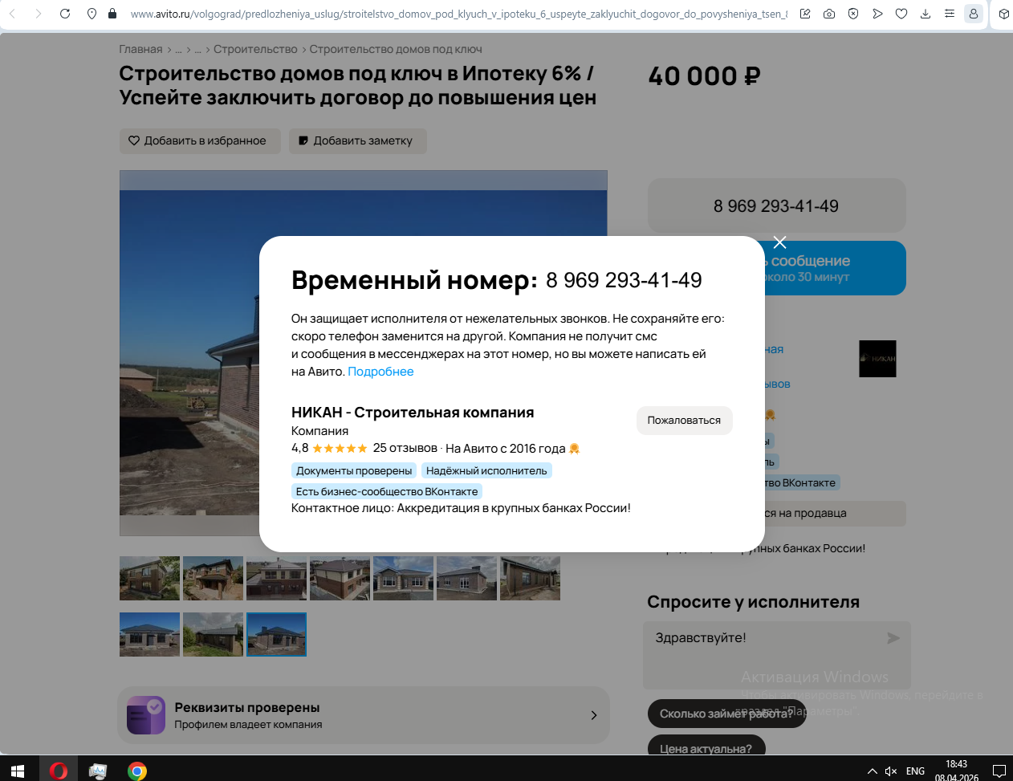Click the 'Документы проверены' badge
Screen dimensions: 1013x781
pyautogui.click(x=354, y=471)
